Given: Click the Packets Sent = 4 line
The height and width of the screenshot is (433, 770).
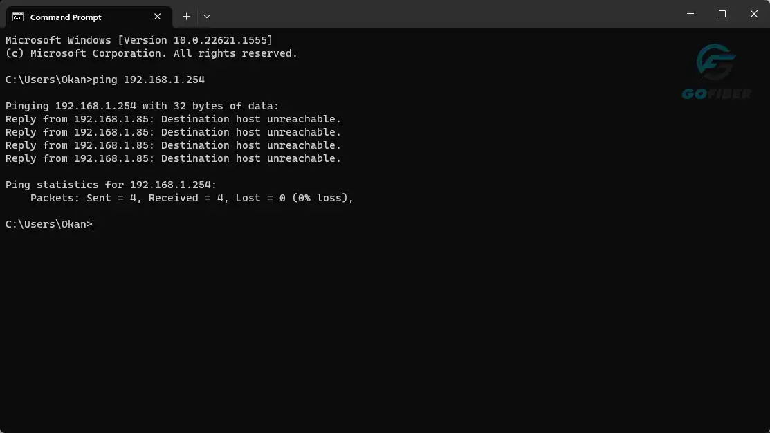Looking at the screenshot, I should pos(192,199).
